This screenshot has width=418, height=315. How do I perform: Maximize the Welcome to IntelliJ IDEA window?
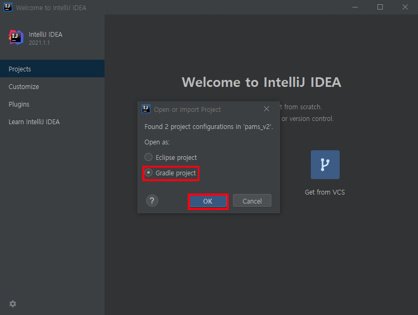coord(380,7)
